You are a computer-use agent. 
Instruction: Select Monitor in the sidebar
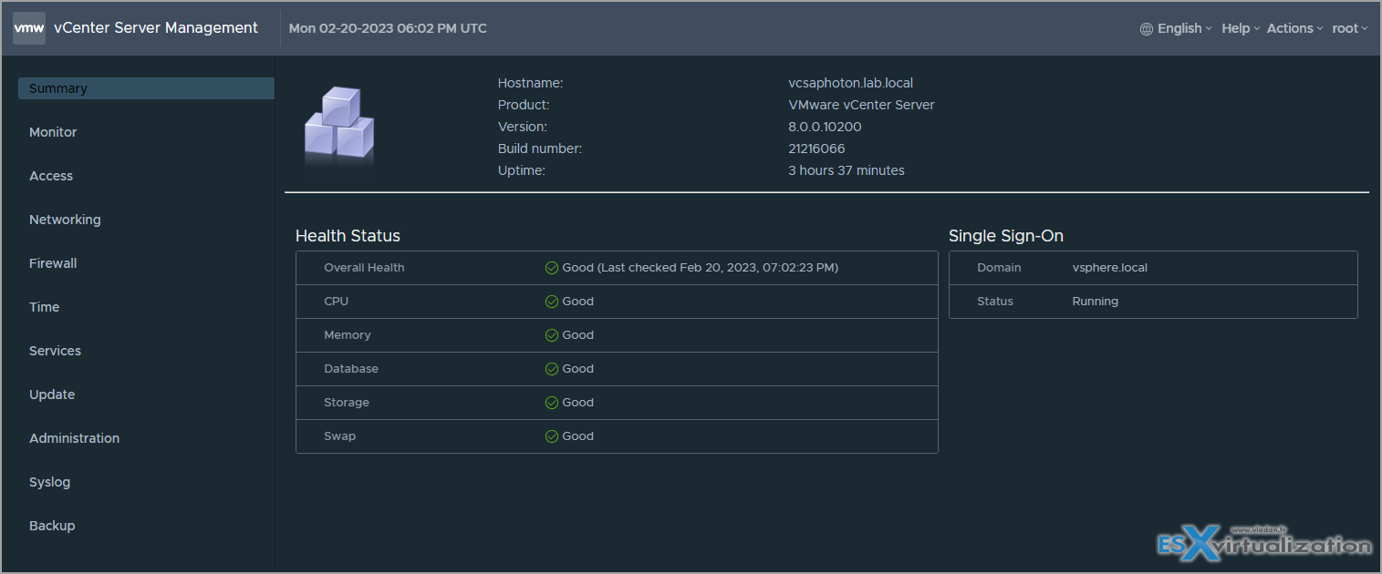click(x=53, y=132)
